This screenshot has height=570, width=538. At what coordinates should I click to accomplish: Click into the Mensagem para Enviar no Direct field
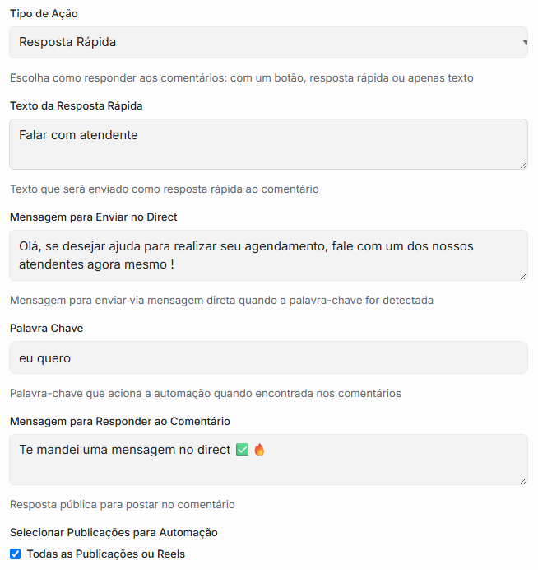coord(268,255)
